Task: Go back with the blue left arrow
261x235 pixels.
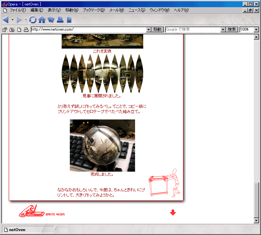Action: click(6, 20)
